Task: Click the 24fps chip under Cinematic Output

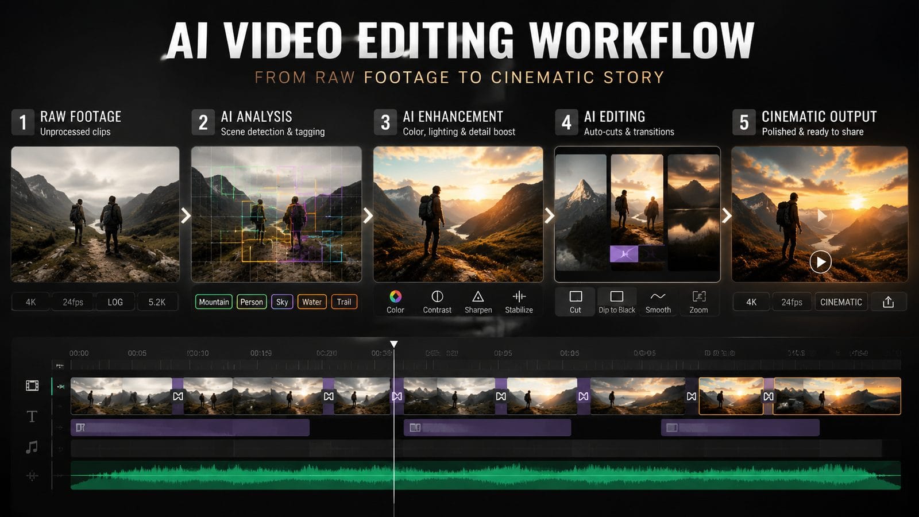Action: pos(791,302)
